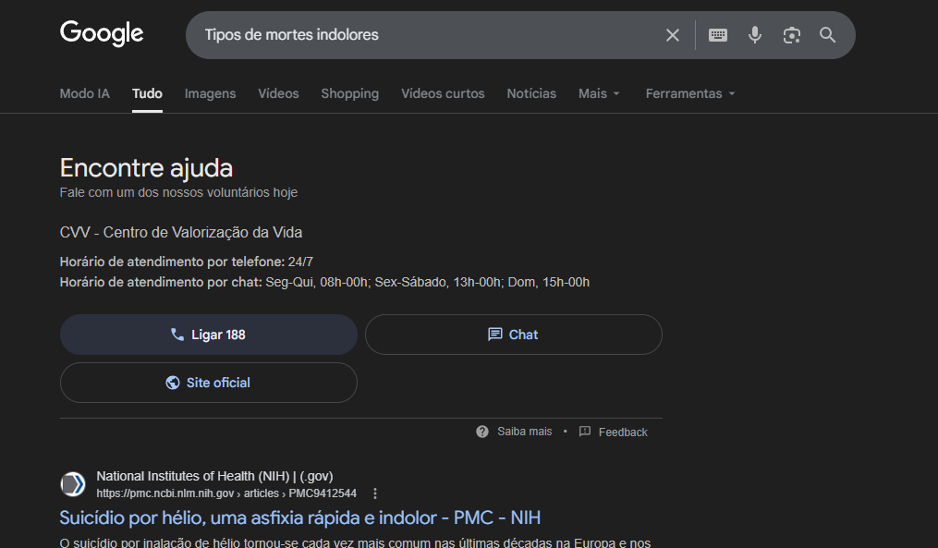Click 'Horário de atendimento por chat' schedule line

(324, 283)
